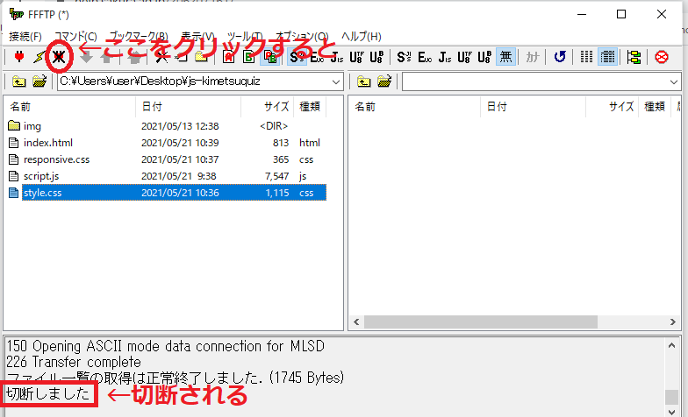Select the img folder row
688x417 pixels.
click(167, 126)
